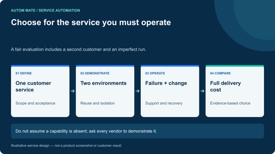
Task: Click the 'Support and recovery' text
Action: point(164,103)
